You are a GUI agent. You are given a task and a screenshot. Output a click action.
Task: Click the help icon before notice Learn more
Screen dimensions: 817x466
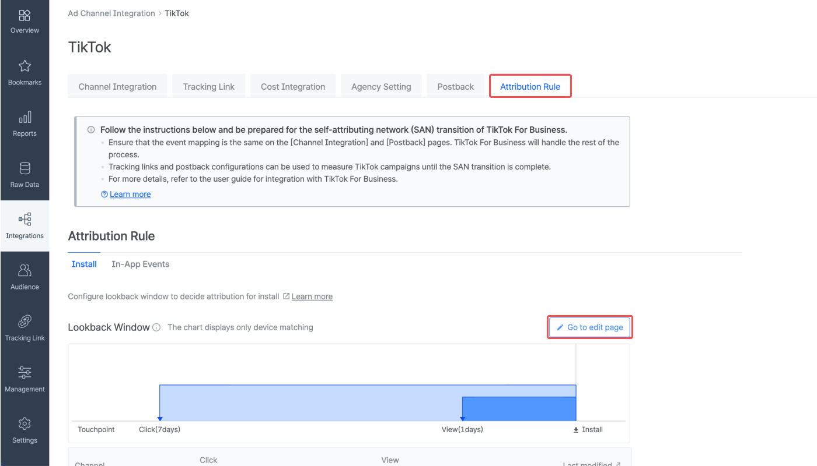pos(104,195)
